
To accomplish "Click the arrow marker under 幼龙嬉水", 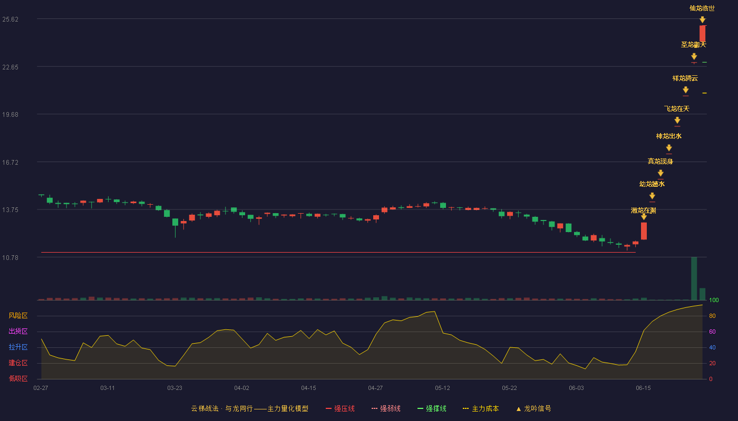I will click(x=652, y=196).
